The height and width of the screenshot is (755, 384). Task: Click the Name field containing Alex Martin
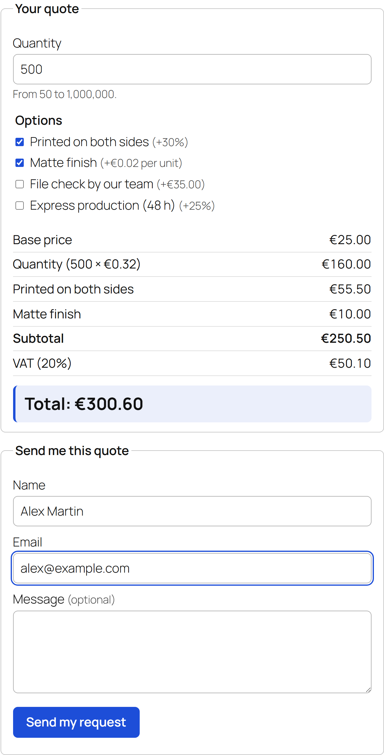click(192, 511)
